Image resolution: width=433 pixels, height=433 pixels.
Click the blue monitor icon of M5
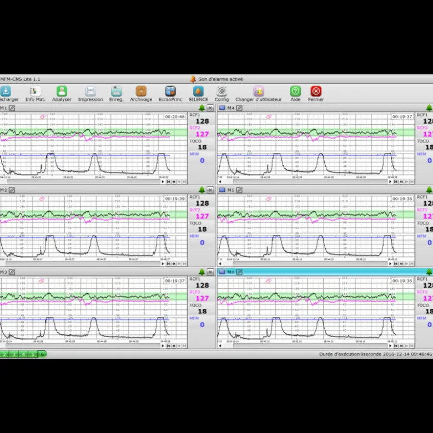(222, 190)
